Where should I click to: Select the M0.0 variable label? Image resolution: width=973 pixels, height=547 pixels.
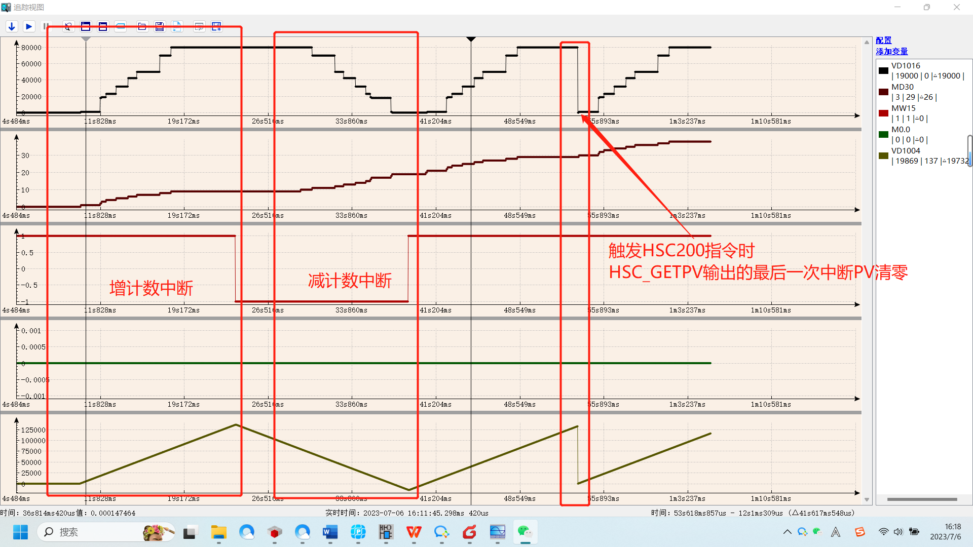point(901,130)
